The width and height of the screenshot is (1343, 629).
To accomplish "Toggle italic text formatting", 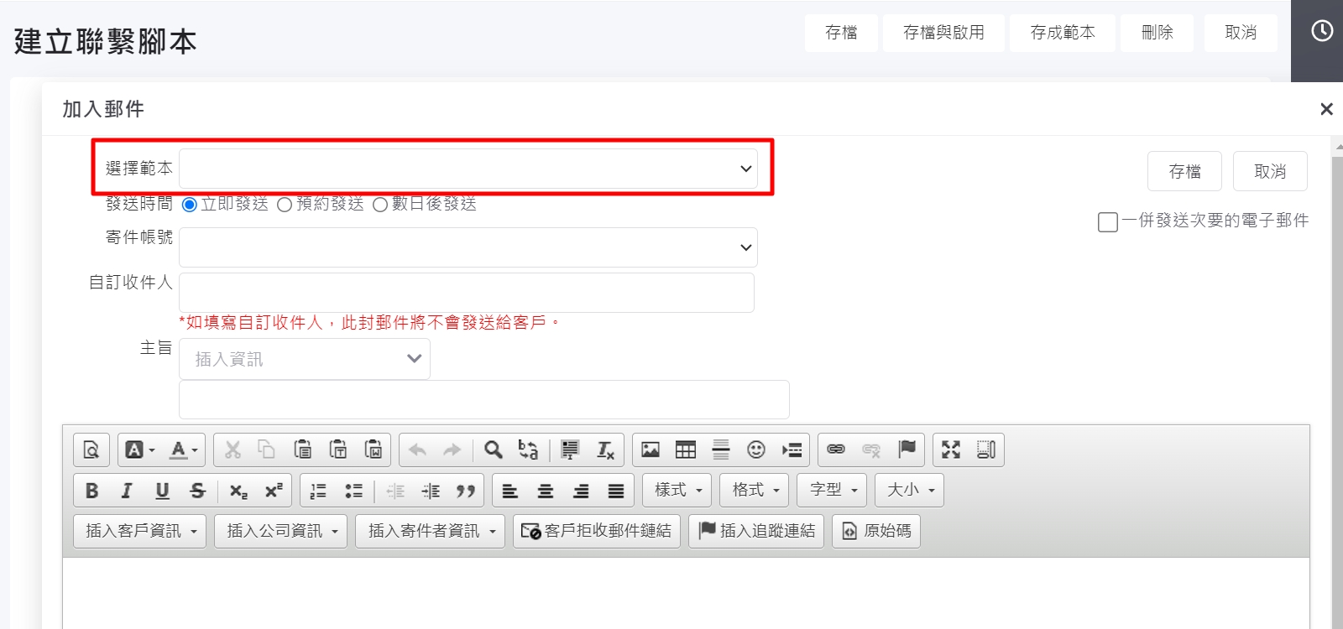I will (127, 491).
